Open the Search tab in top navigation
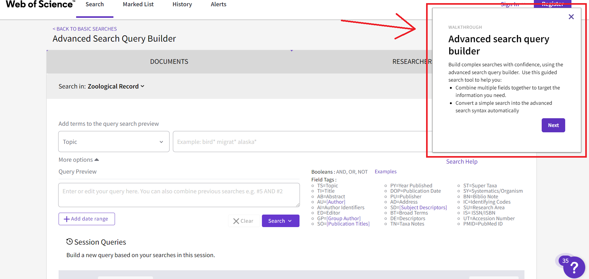589x279 pixels. tap(95, 4)
